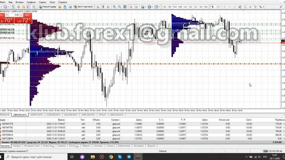Screen dimensions: 285x160
Task: Open the Сервис menu
Action: tap(43, 2)
